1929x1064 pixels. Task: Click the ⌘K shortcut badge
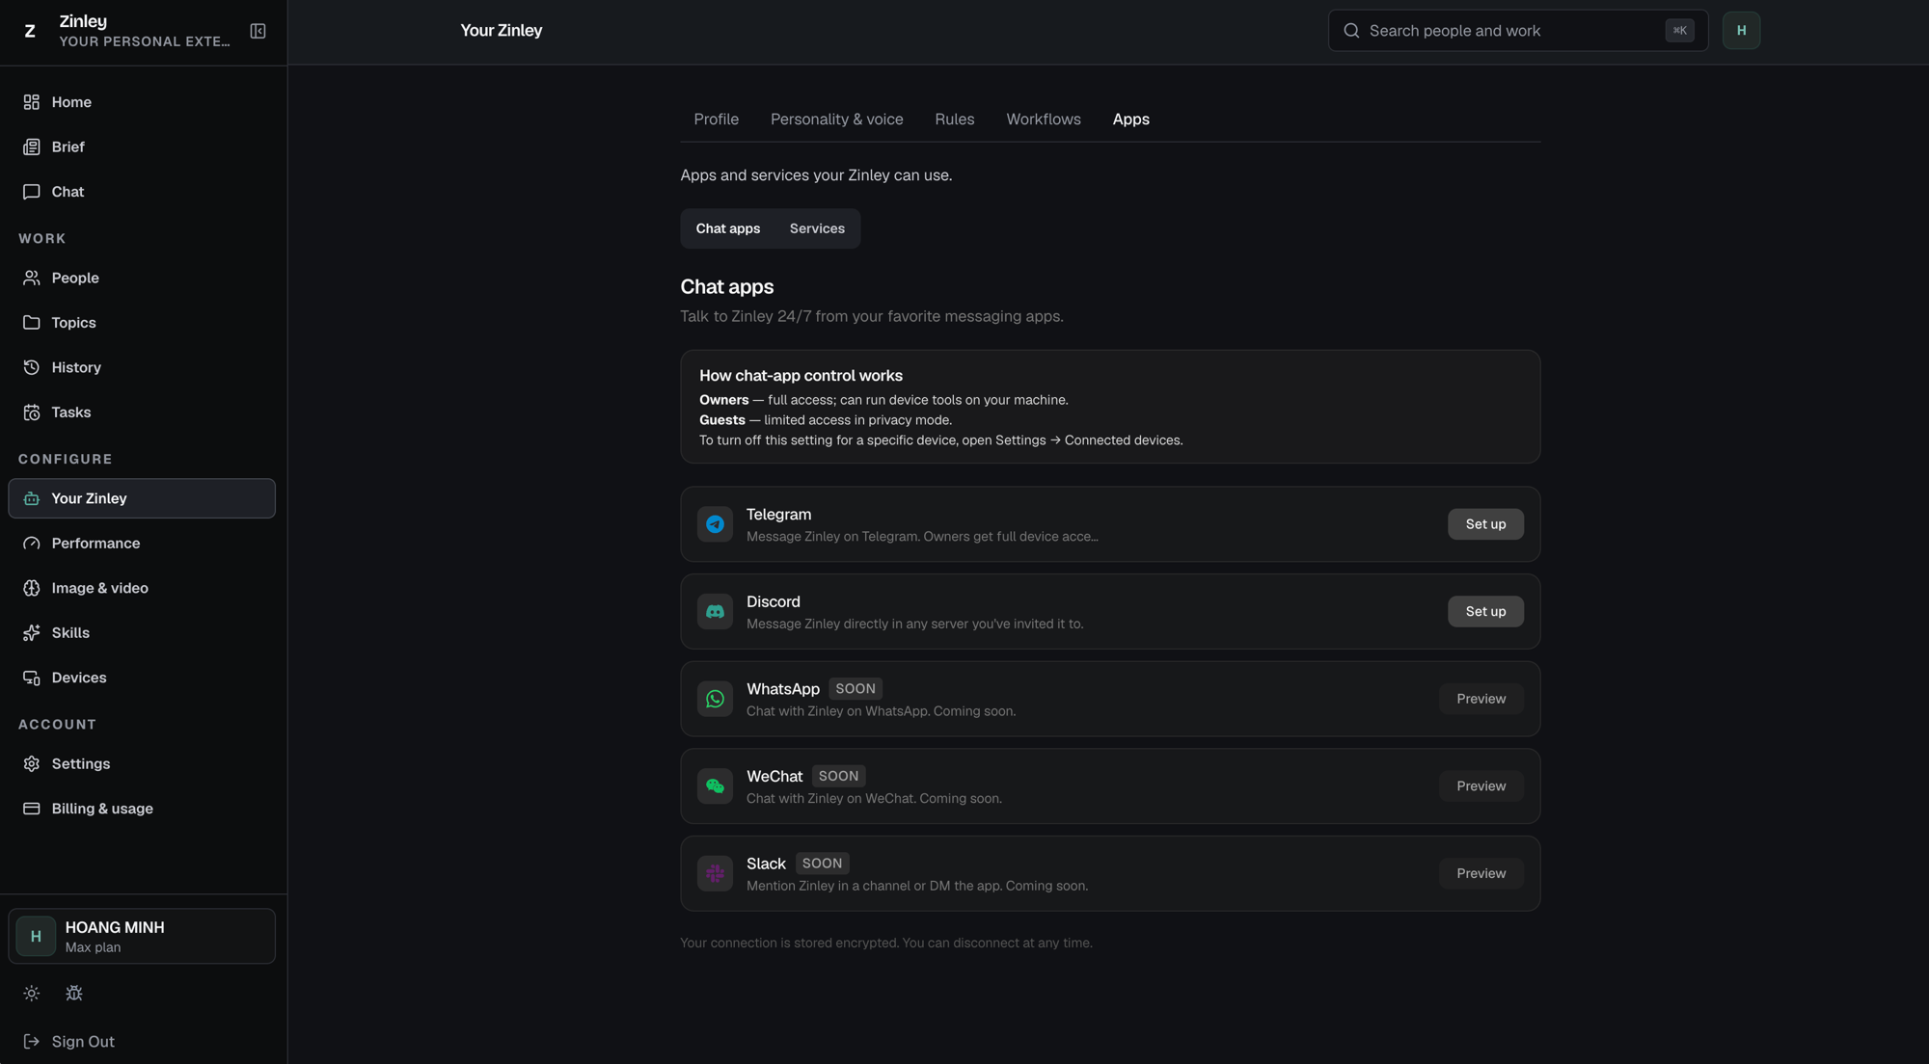pos(1679,31)
